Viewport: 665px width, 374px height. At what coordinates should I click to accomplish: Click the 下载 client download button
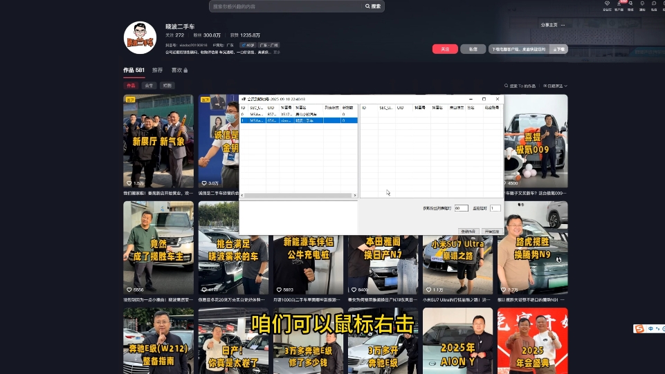(558, 49)
